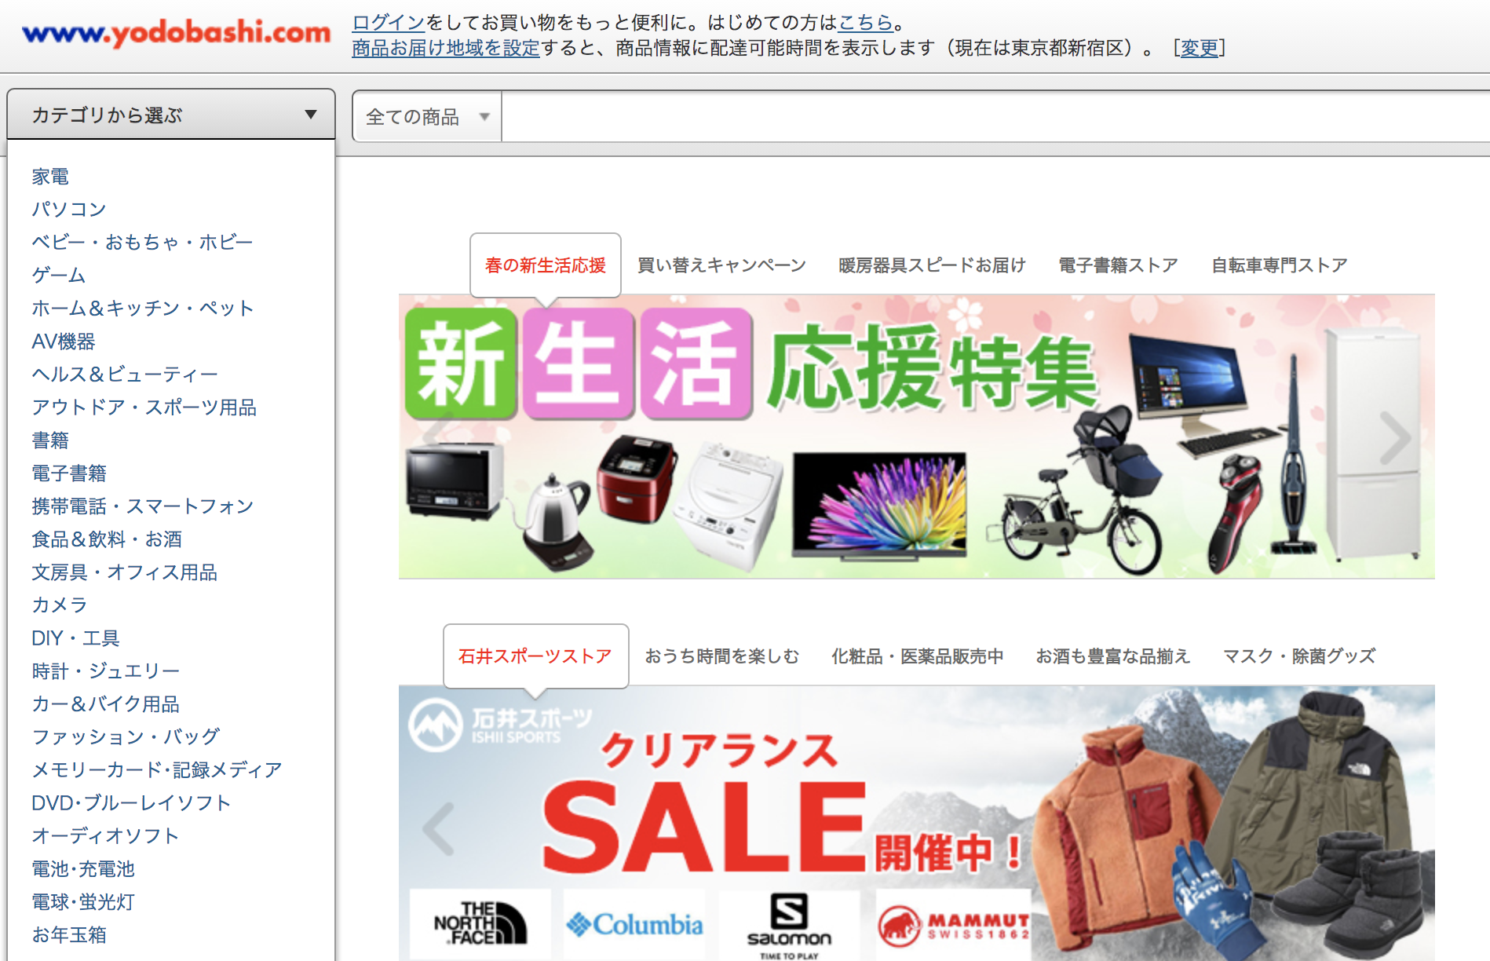The image size is (1490, 961).
Task: Click the 変更 link to change region
Action: pos(1199,48)
